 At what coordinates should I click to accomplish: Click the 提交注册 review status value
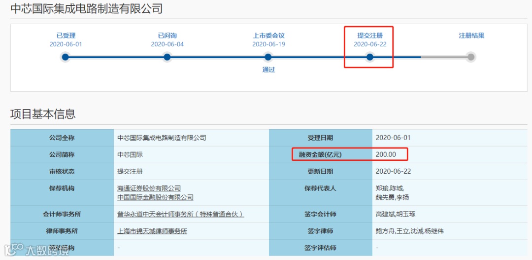[x=130, y=172]
